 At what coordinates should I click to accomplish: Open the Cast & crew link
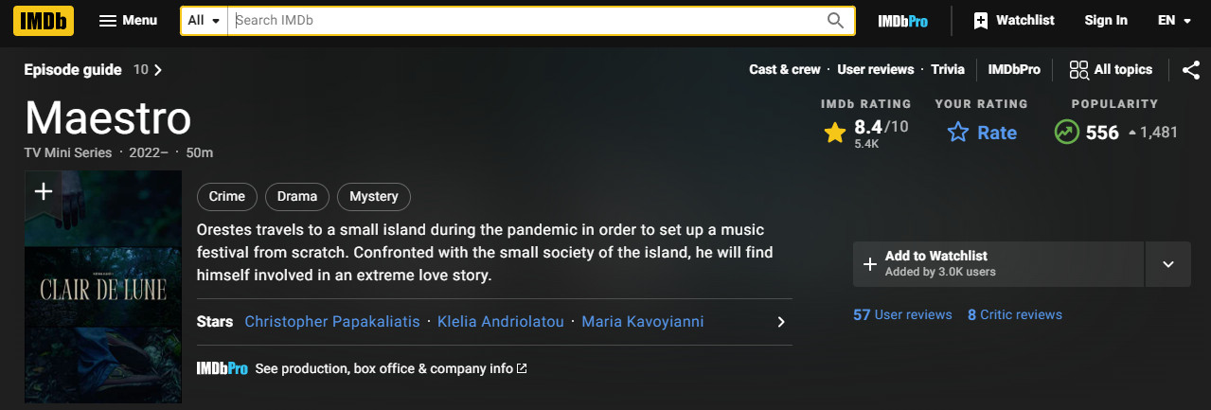click(785, 69)
